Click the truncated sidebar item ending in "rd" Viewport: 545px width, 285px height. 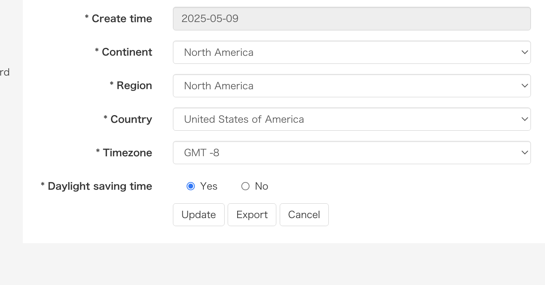click(5, 72)
